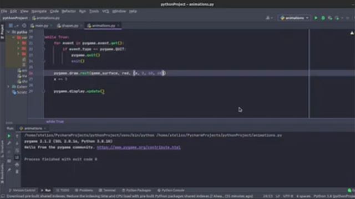Collapse the pythonProject root tree node
This screenshot has width=355, height=199.
pos(9,32)
